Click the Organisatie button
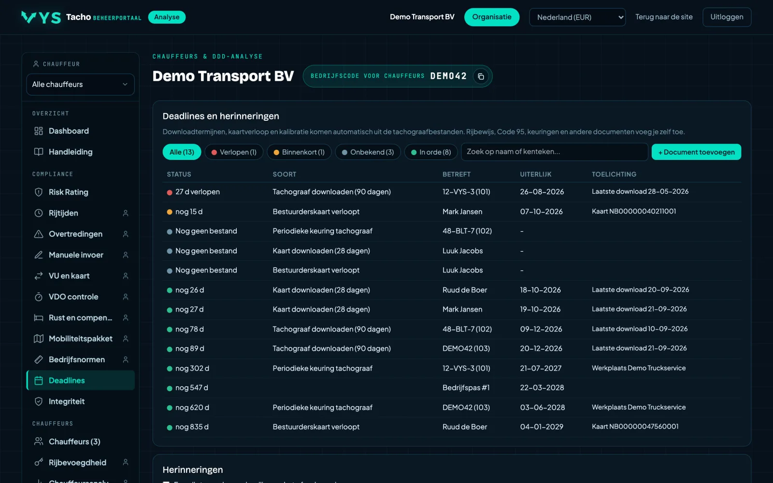 pos(492,17)
